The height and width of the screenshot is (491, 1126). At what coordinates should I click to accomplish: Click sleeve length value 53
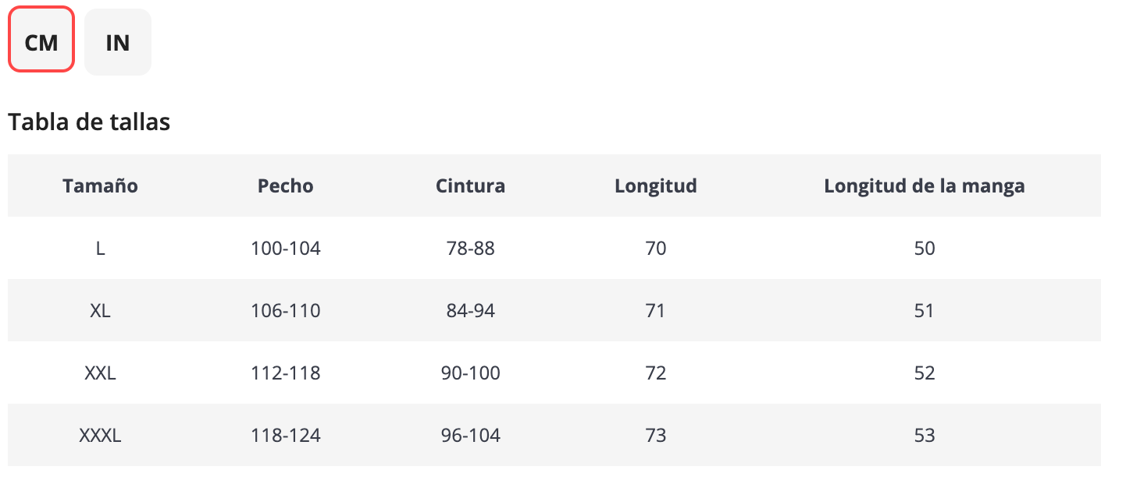coord(925,436)
